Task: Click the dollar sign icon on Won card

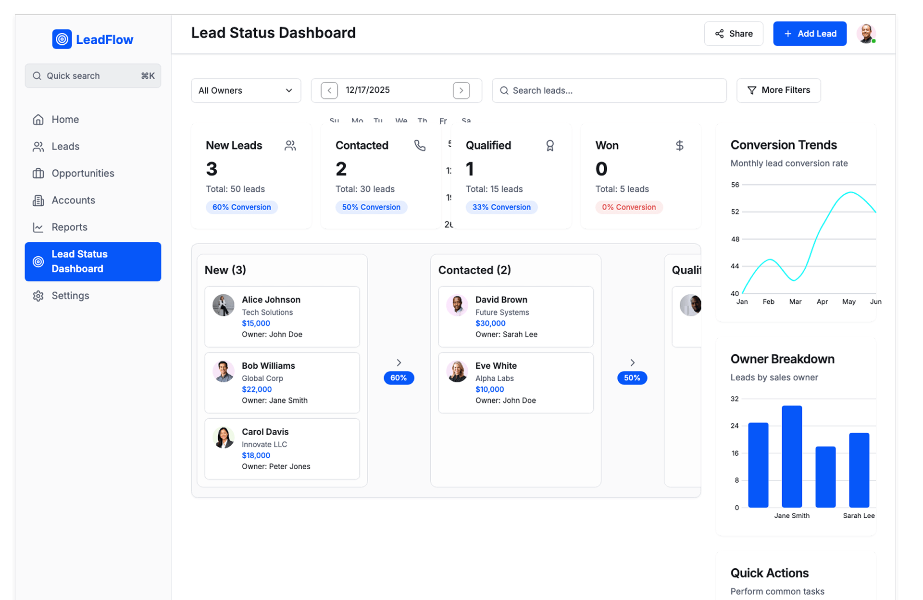Action: coord(679,146)
